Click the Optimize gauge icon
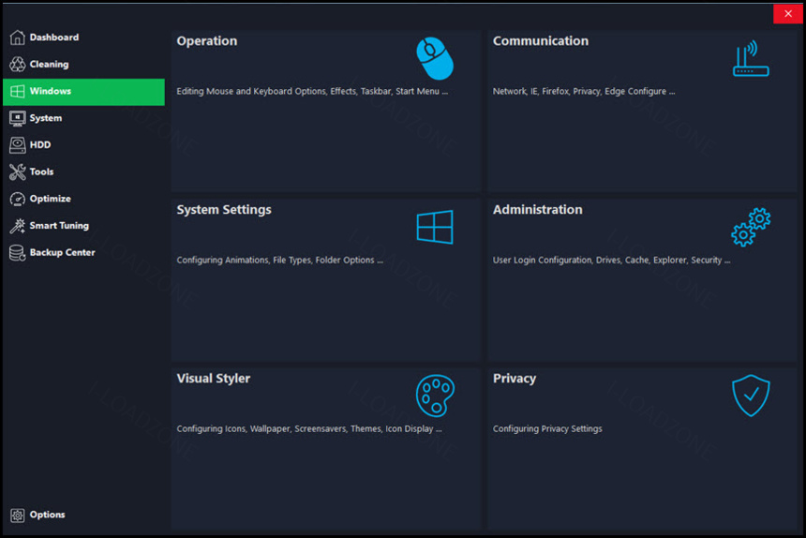The width and height of the screenshot is (806, 538). 18,199
